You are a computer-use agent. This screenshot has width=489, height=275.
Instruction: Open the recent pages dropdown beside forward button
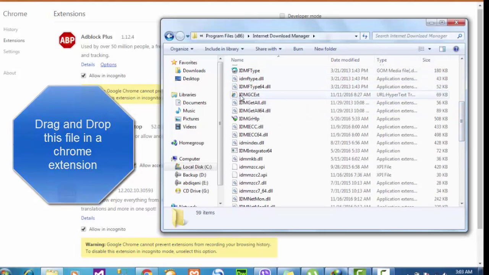(188, 36)
